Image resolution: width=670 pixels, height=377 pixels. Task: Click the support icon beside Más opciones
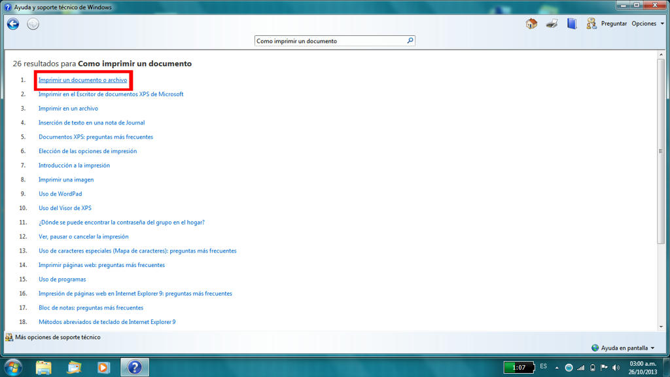(9, 337)
